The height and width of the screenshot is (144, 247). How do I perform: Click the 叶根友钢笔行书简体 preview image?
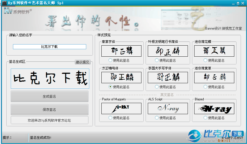(x=168, y=51)
